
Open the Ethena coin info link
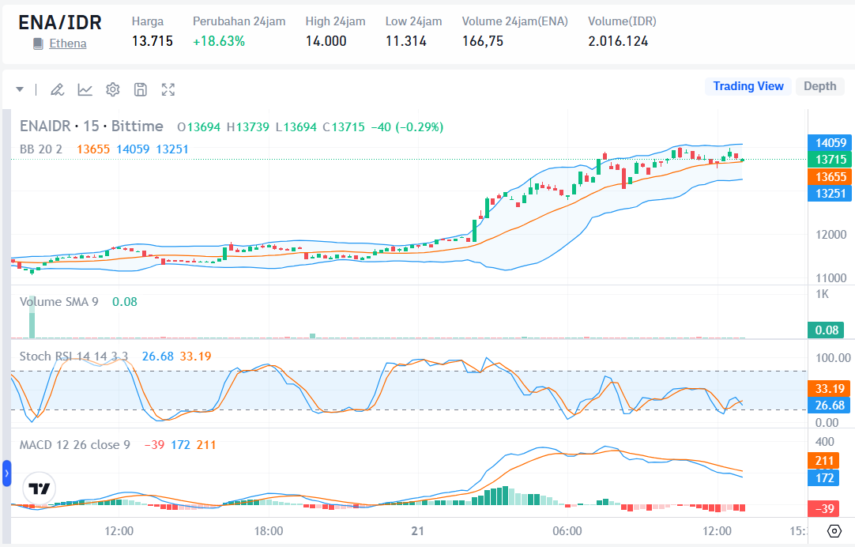click(68, 43)
